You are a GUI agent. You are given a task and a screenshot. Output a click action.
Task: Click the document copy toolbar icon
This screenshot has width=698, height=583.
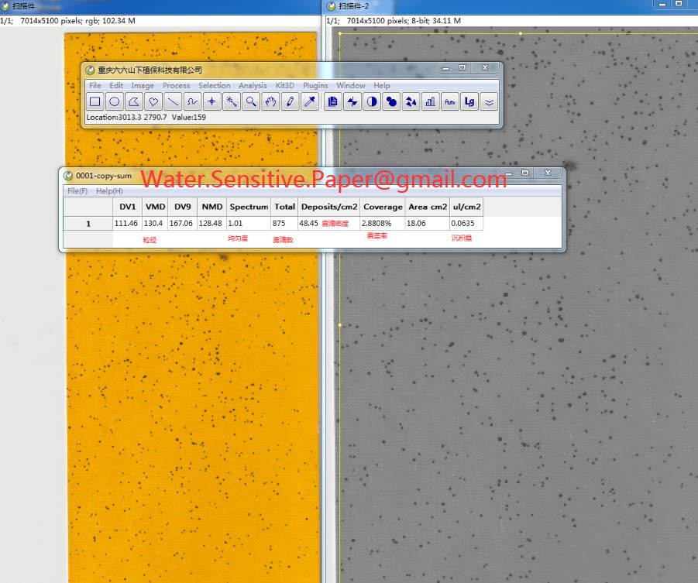coord(332,102)
